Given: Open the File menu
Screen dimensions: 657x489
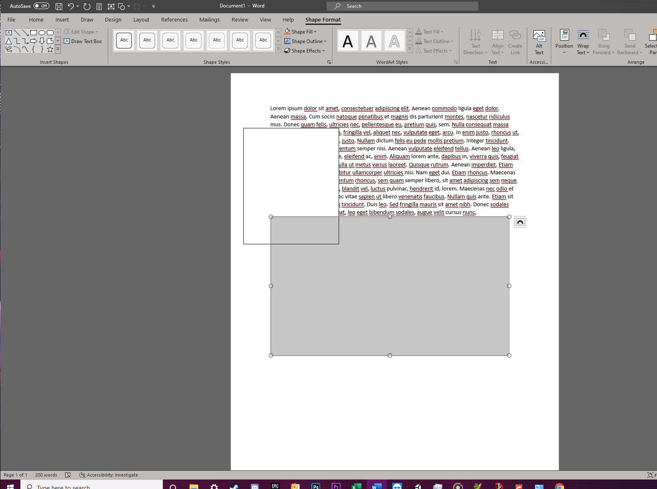Looking at the screenshot, I should click(11, 19).
